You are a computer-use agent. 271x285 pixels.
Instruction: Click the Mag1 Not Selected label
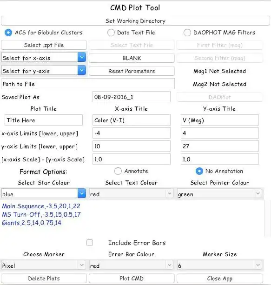click(219, 71)
